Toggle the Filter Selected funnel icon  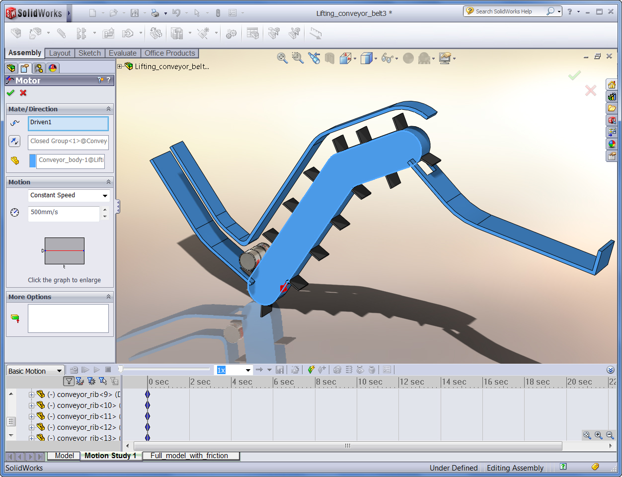(x=103, y=381)
